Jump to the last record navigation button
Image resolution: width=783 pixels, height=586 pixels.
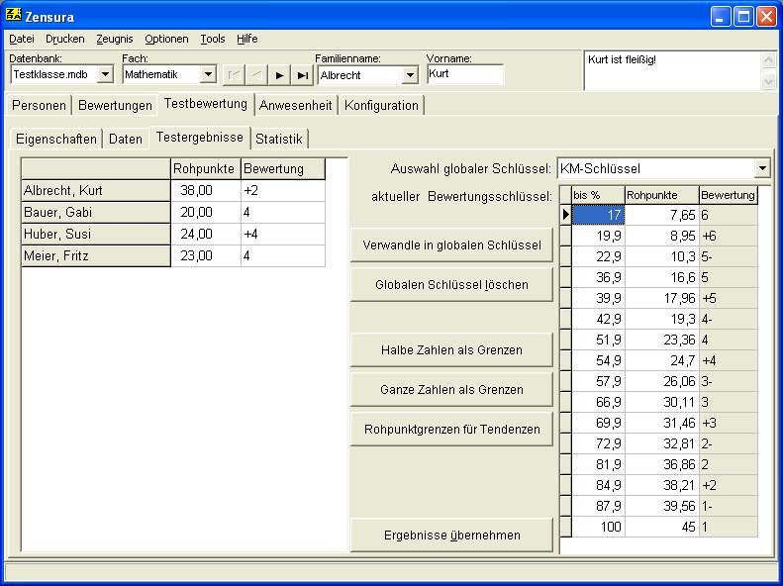coord(302,75)
